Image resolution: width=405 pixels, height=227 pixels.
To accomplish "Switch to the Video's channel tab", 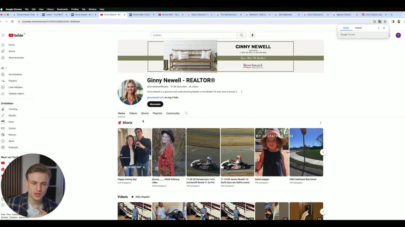I will (133, 113).
